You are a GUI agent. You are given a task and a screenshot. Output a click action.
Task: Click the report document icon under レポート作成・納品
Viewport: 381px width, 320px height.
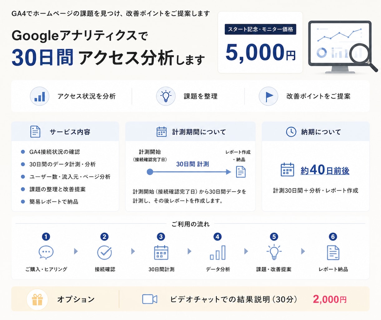coord(241,172)
